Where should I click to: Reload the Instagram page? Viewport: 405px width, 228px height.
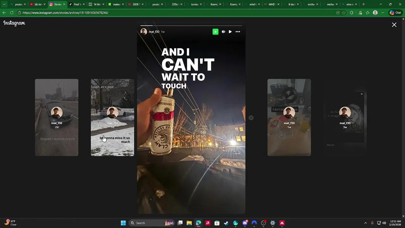[12, 13]
